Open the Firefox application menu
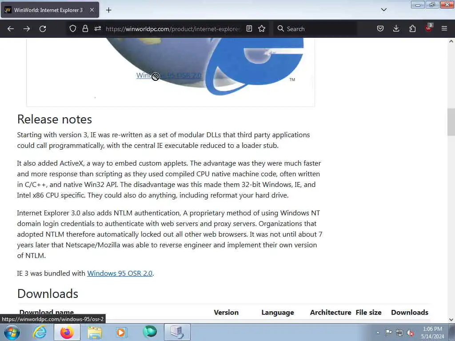This screenshot has width=455, height=341. pyautogui.click(x=444, y=28)
